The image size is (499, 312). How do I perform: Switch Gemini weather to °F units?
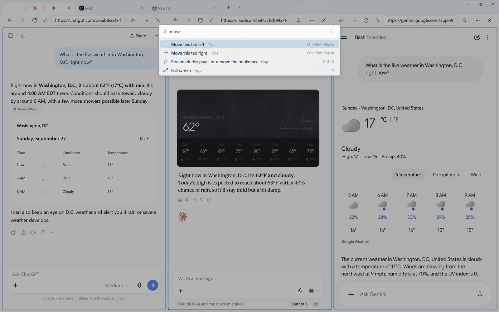point(396,119)
